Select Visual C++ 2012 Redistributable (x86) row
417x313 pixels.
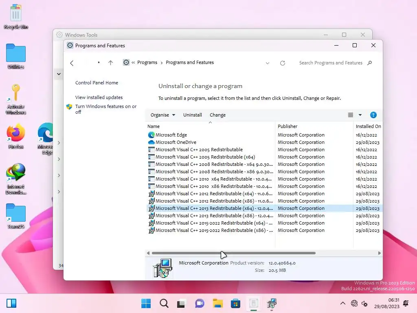(x=265, y=201)
